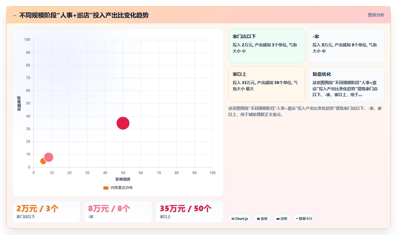Click the icon inside the Chart.js tag

233,219
